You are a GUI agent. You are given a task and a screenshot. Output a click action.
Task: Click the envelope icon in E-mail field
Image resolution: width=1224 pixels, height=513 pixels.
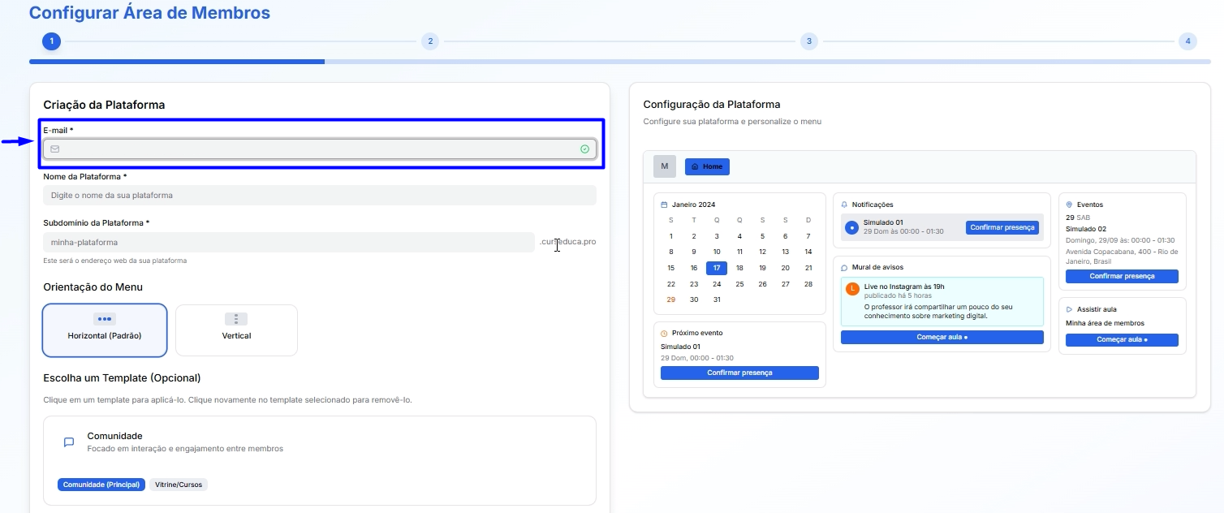[55, 149]
